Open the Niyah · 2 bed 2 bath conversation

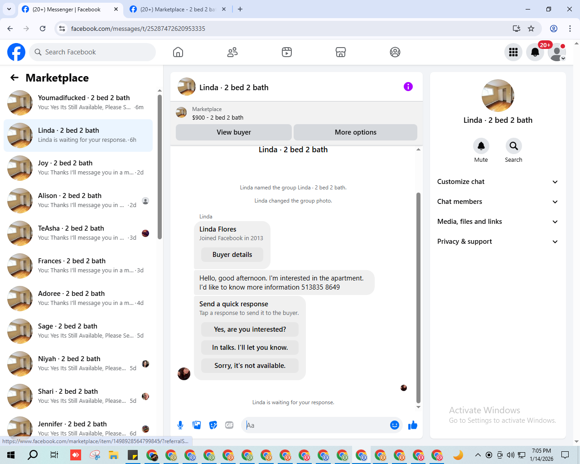click(78, 364)
